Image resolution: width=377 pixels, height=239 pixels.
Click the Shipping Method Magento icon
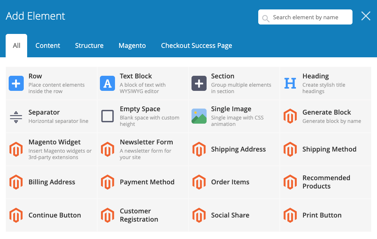coord(290,149)
